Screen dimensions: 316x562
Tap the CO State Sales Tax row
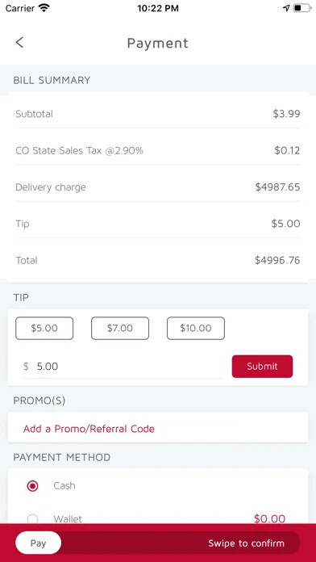point(158,150)
